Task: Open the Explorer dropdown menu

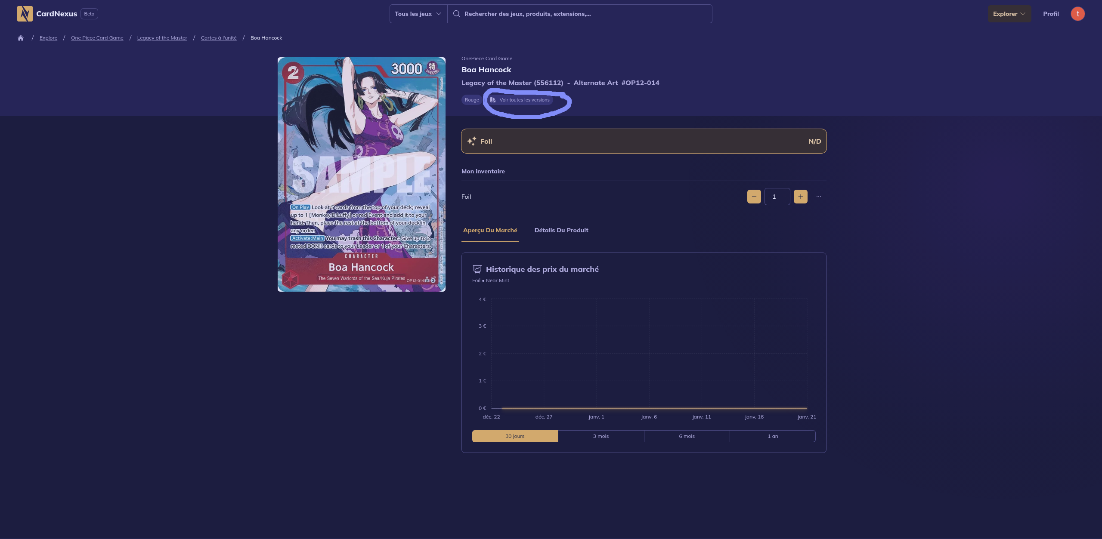Action: [x=1009, y=14]
